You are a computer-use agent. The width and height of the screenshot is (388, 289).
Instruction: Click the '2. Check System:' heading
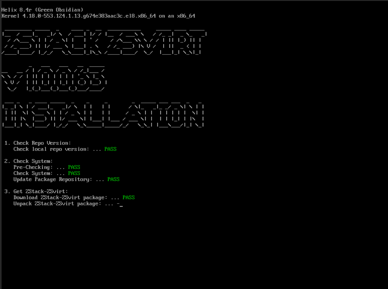click(x=29, y=161)
